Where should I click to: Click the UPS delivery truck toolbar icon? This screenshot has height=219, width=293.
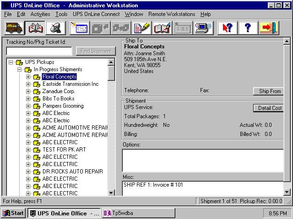pos(14,28)
